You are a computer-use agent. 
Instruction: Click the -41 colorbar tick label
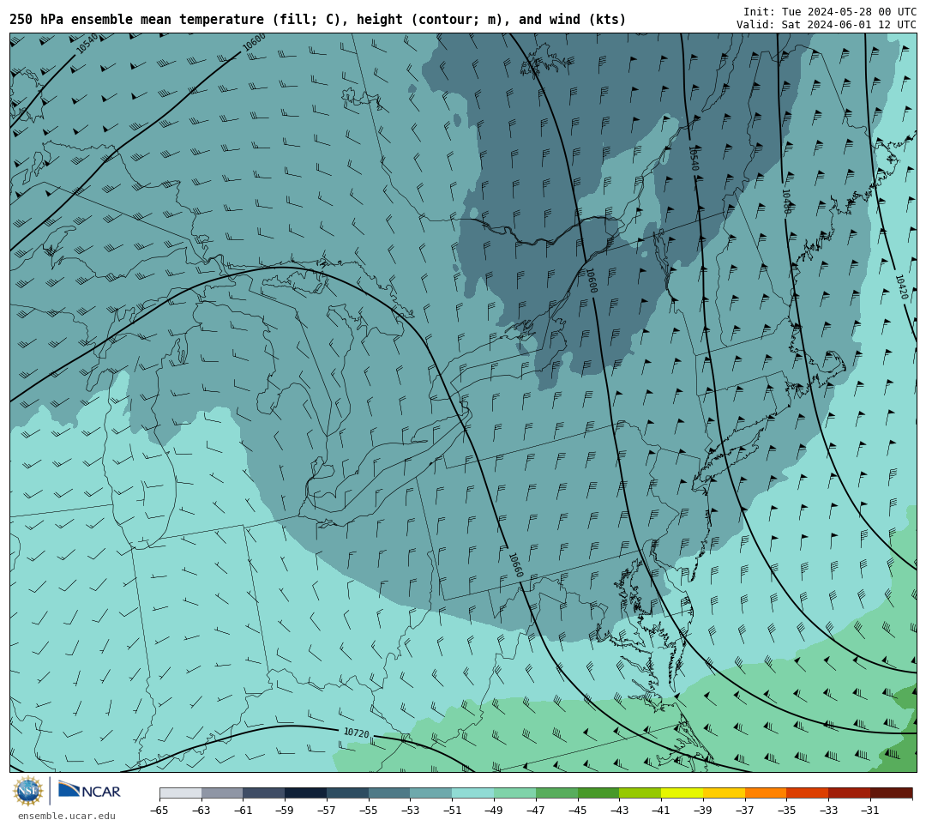coord(661,811)
